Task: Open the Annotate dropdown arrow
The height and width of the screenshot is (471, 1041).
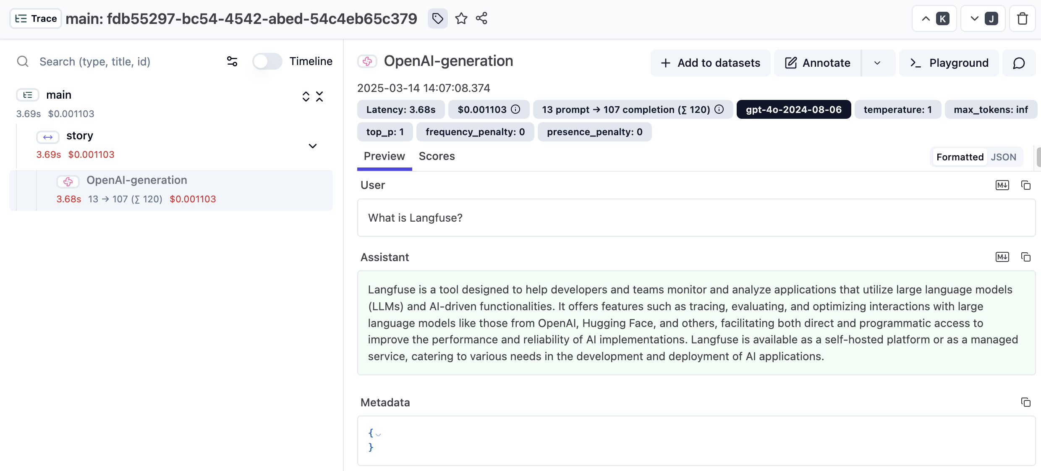Action: click(878, 63)
